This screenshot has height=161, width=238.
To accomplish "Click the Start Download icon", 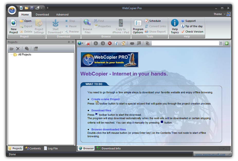I will pyautogui.click(x=56, y=23).
